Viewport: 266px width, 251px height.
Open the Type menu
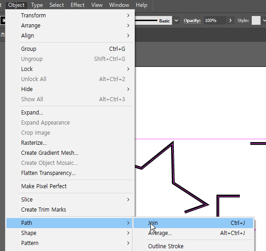tap(37, 5)
